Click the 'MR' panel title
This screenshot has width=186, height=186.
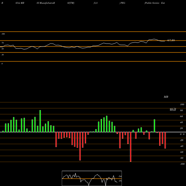166,97
